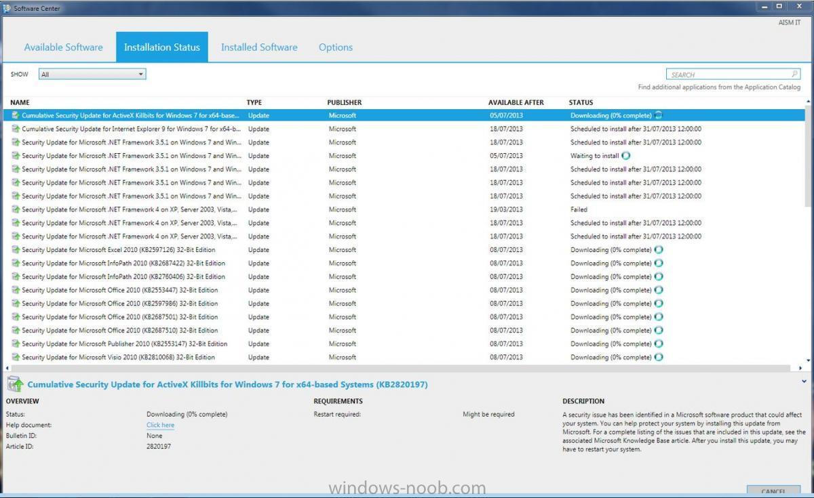Open the 'Click here' help document link

pyautogui.click(x=160, y=425)
